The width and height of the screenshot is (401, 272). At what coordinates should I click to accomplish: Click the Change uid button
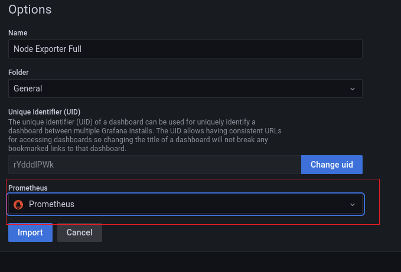point(332,165)
